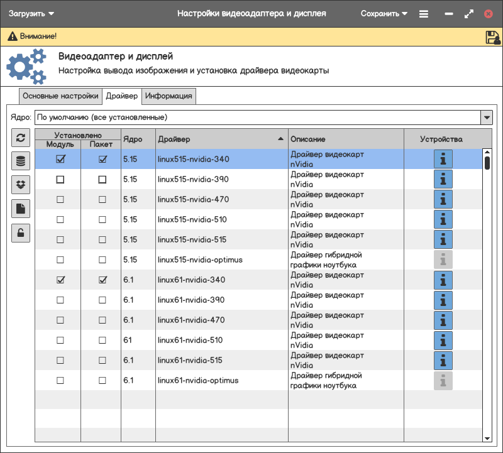
Task: Click the dropbox-style packages icon
Action: point(21,185)
